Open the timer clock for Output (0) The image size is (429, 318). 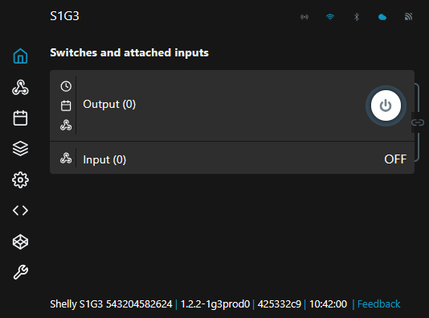(x=66, y=86)
